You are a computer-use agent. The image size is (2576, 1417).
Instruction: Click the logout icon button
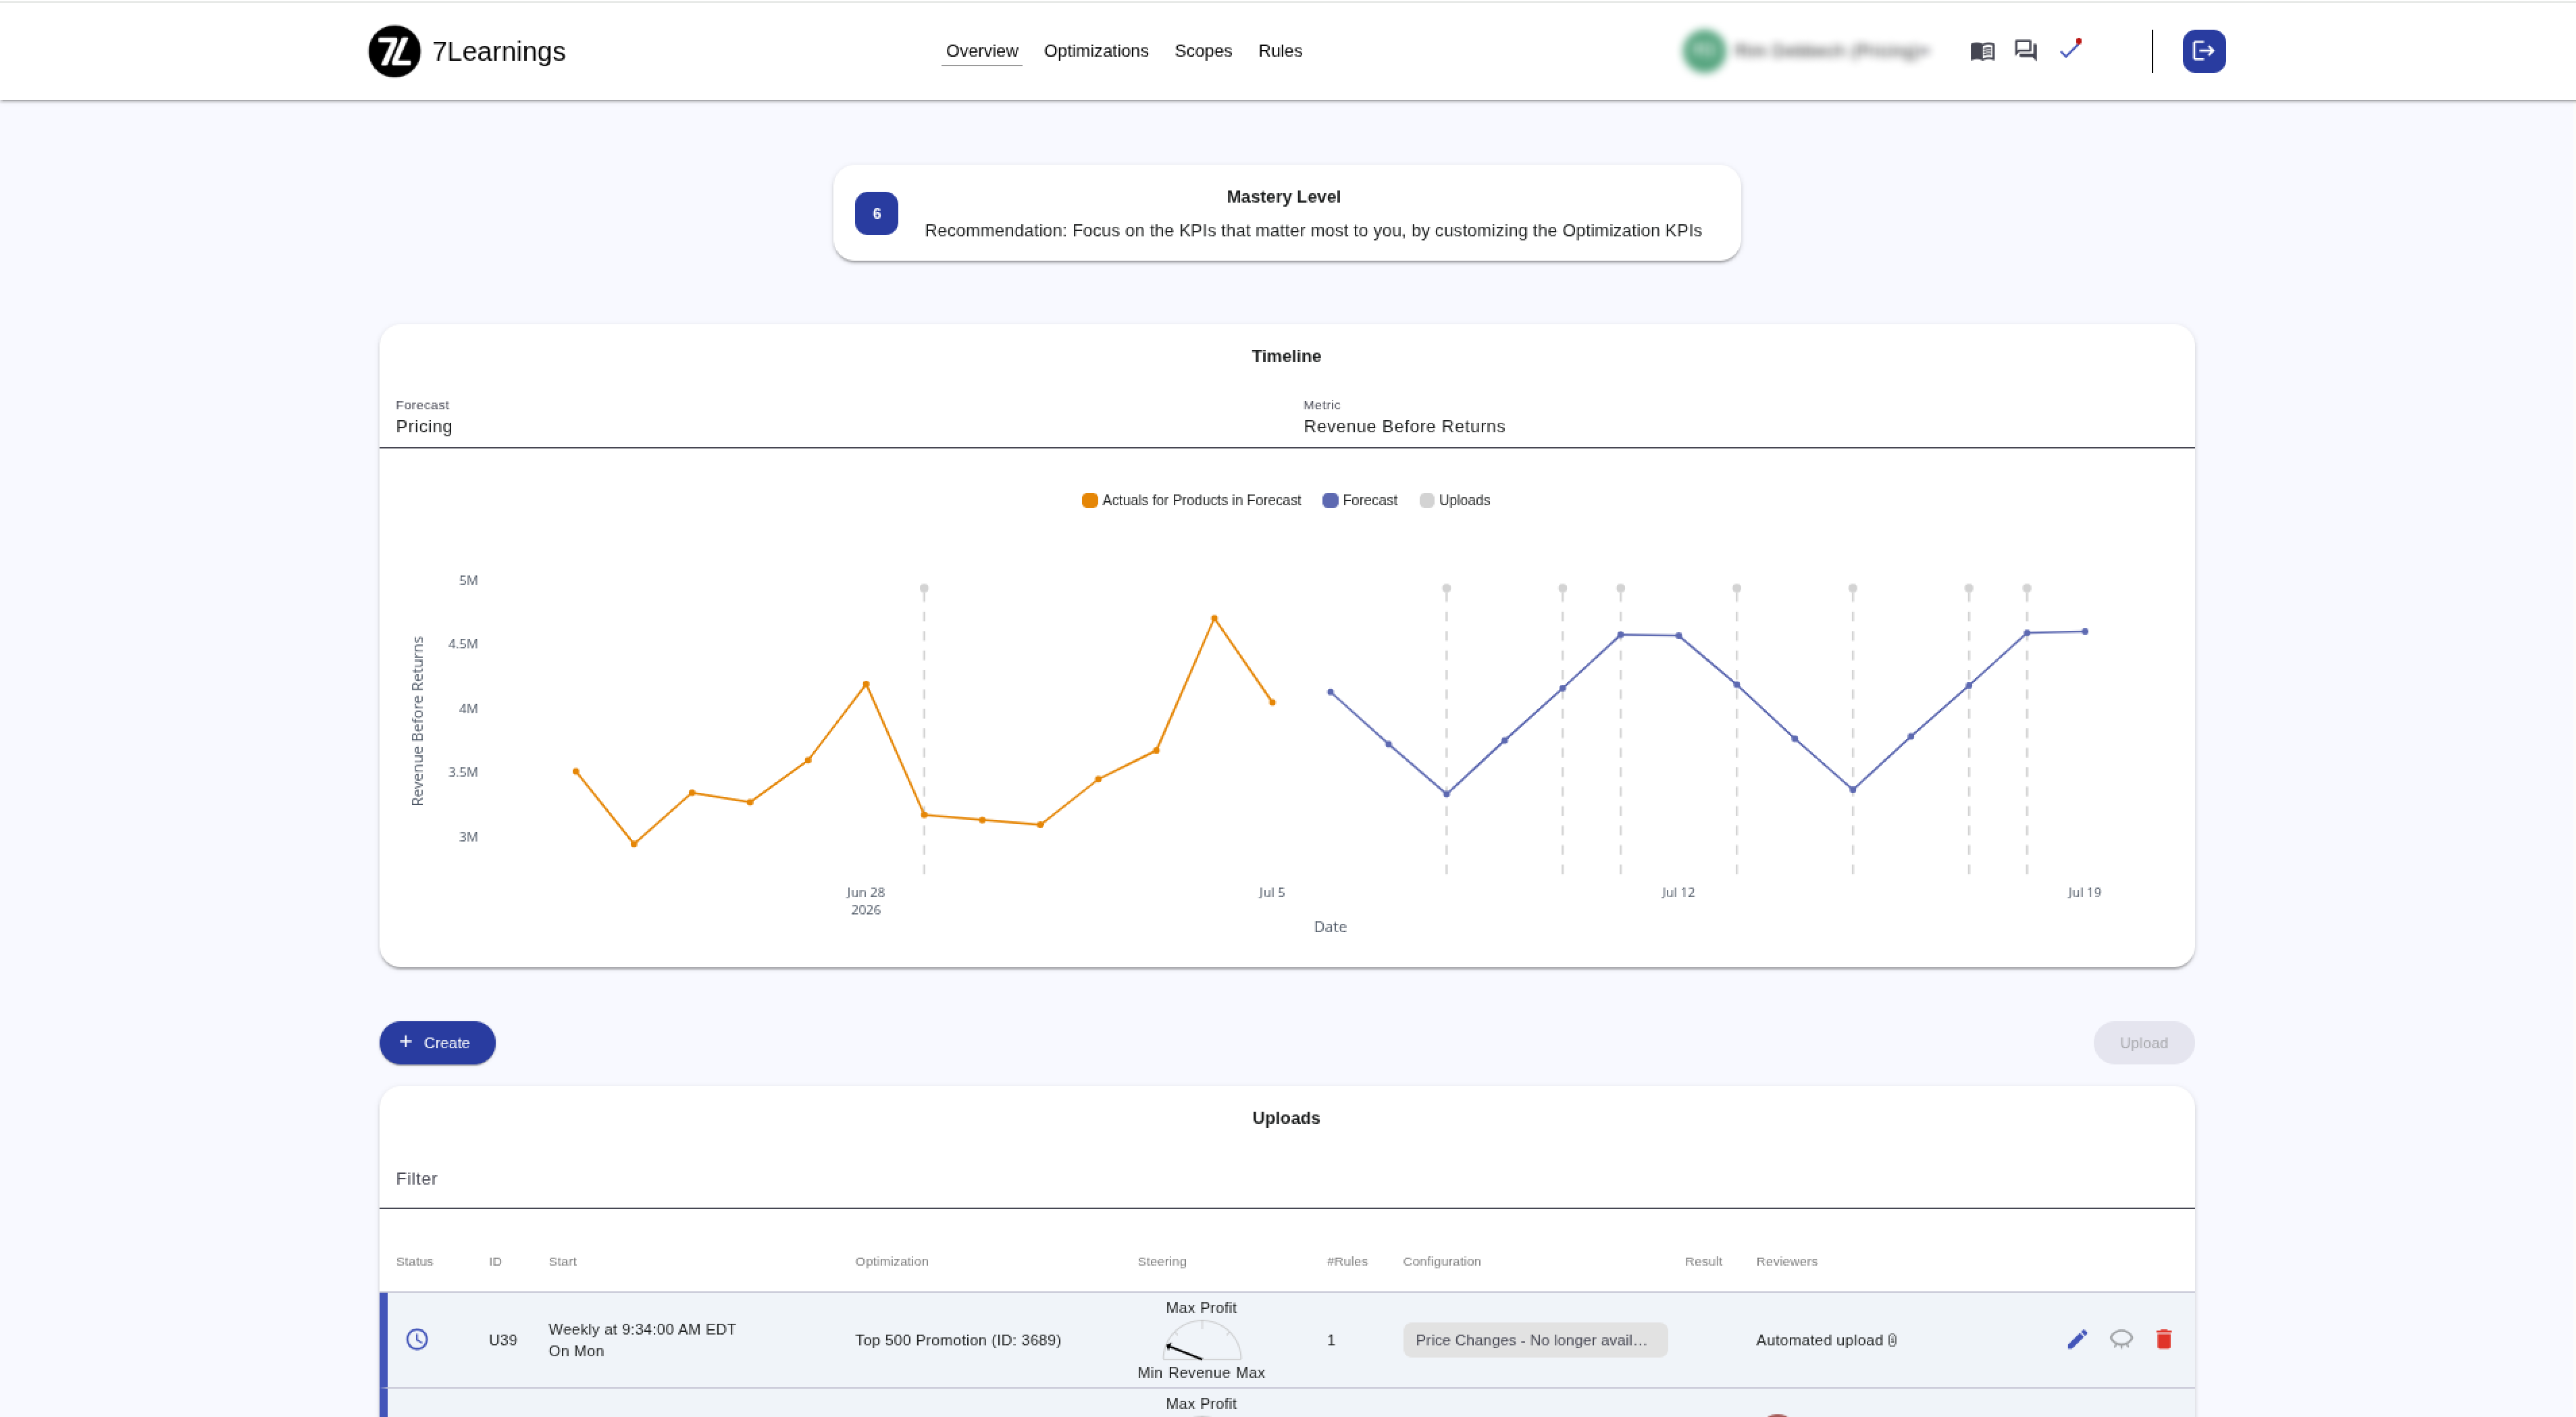(x=2204, y=51)
